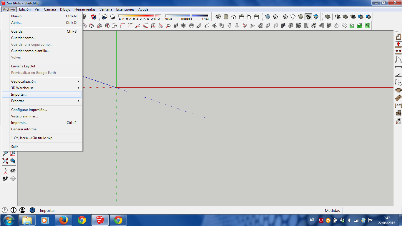Open recent file Sin título.skp
Viewport: 402px width, 226px height.
(42, 138)
